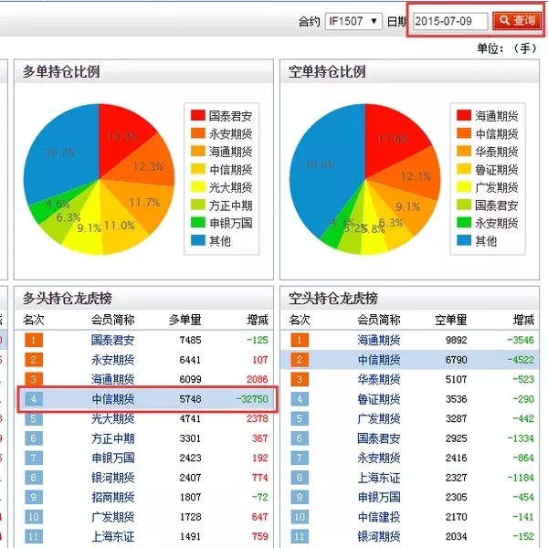548x548 pixels.
Task: Select the 30.7% blue slice of long pie
Action: tap(61, 152)
